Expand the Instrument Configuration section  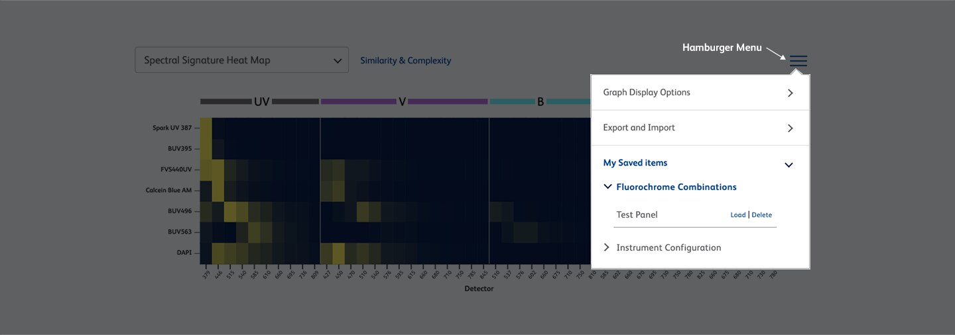607,248
